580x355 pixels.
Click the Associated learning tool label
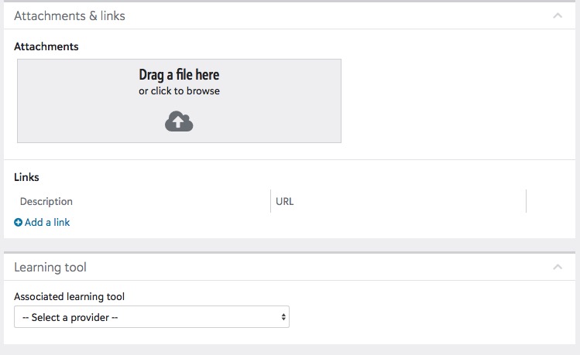[69, 297]
